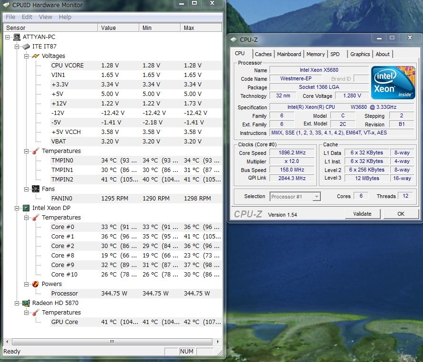423x362 pixels.
Task: Click the Voltages lightning icon
Action: pos(36,56)
